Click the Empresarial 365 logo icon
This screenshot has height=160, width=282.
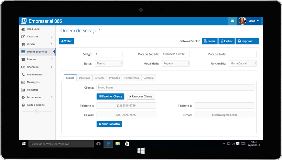click(24, 21)
